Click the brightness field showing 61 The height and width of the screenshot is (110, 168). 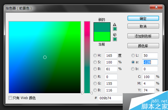[x=111, y=69]
